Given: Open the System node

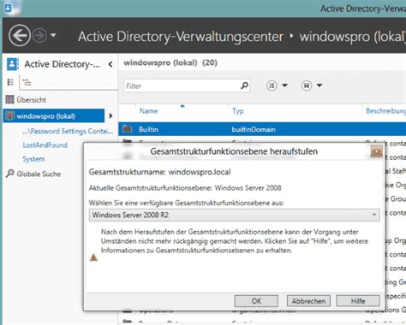Looking at the screenshot, I should pos(33,159).
